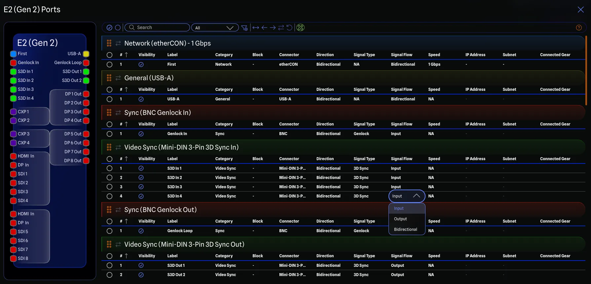Sort Network table by number arrow

(x=126, y=55)
